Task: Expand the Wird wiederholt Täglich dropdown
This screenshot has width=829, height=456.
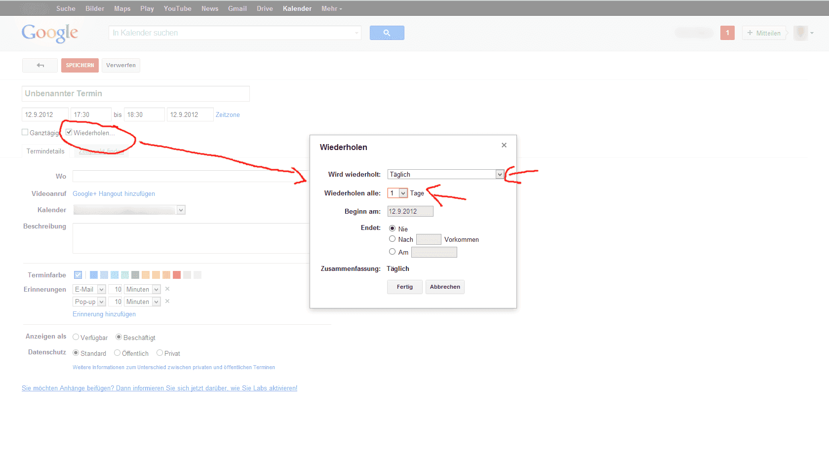Action: tap(499, 174)
